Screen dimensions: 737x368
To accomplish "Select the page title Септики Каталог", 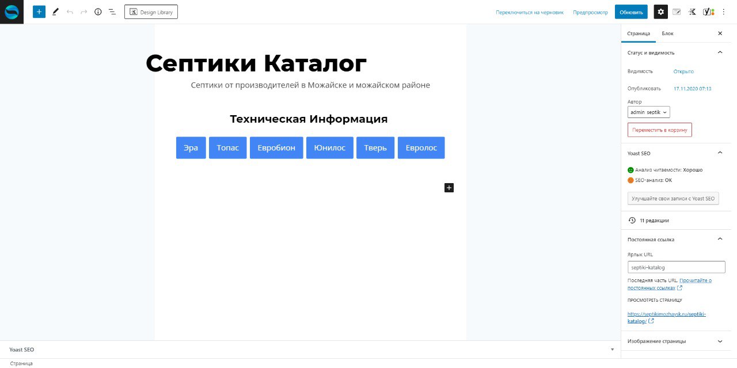I will pos(256,63).
